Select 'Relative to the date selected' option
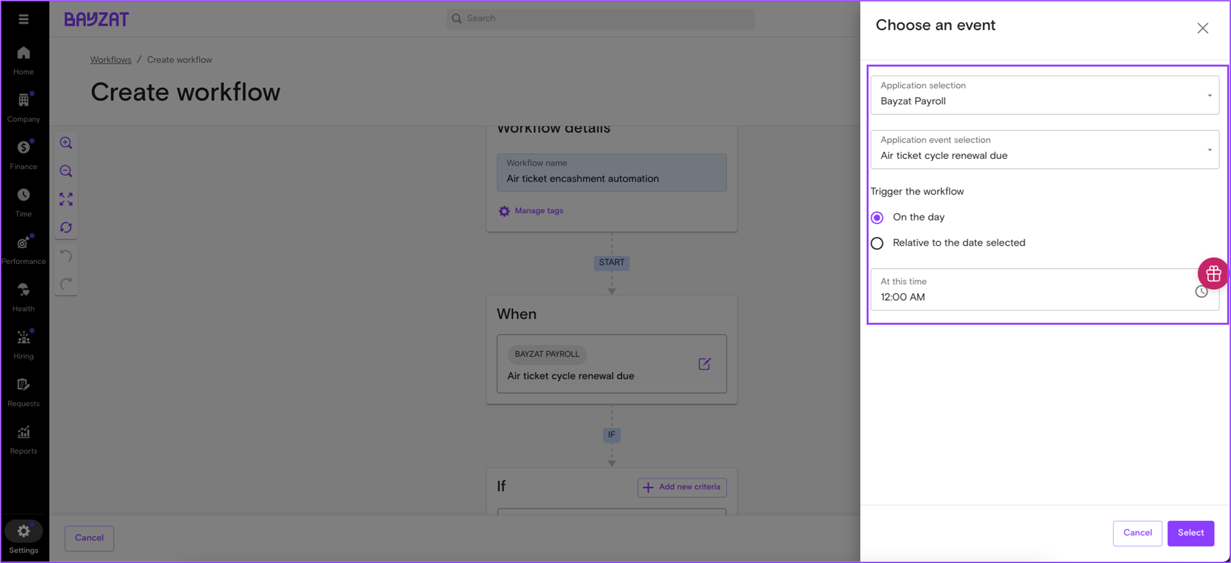Viewport: 1231px width, 563px height. point(877,243)
